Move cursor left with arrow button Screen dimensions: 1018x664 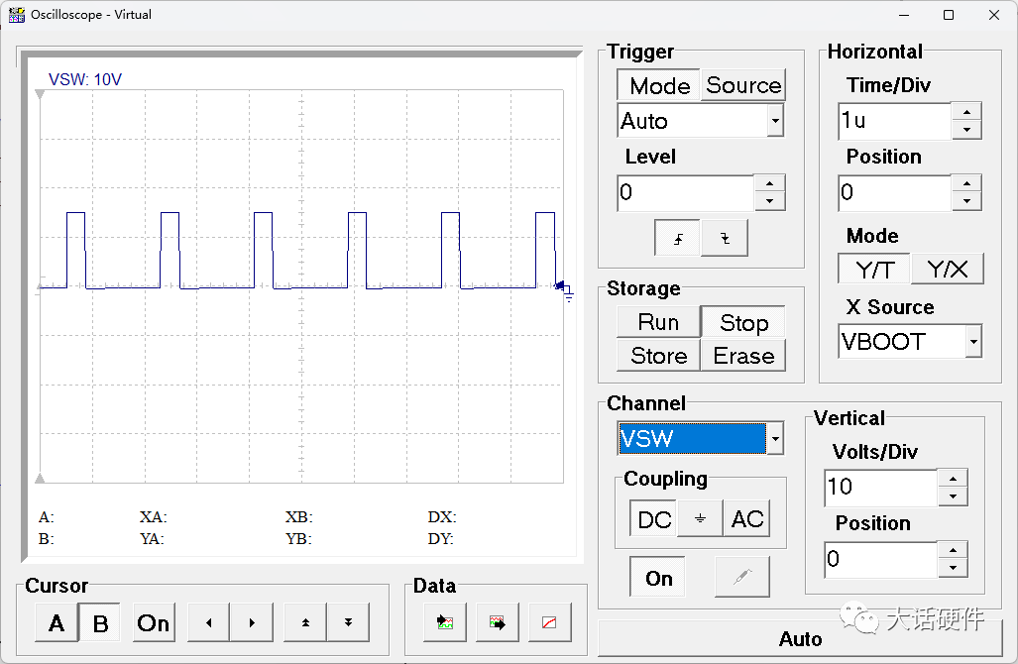(208, 622)
